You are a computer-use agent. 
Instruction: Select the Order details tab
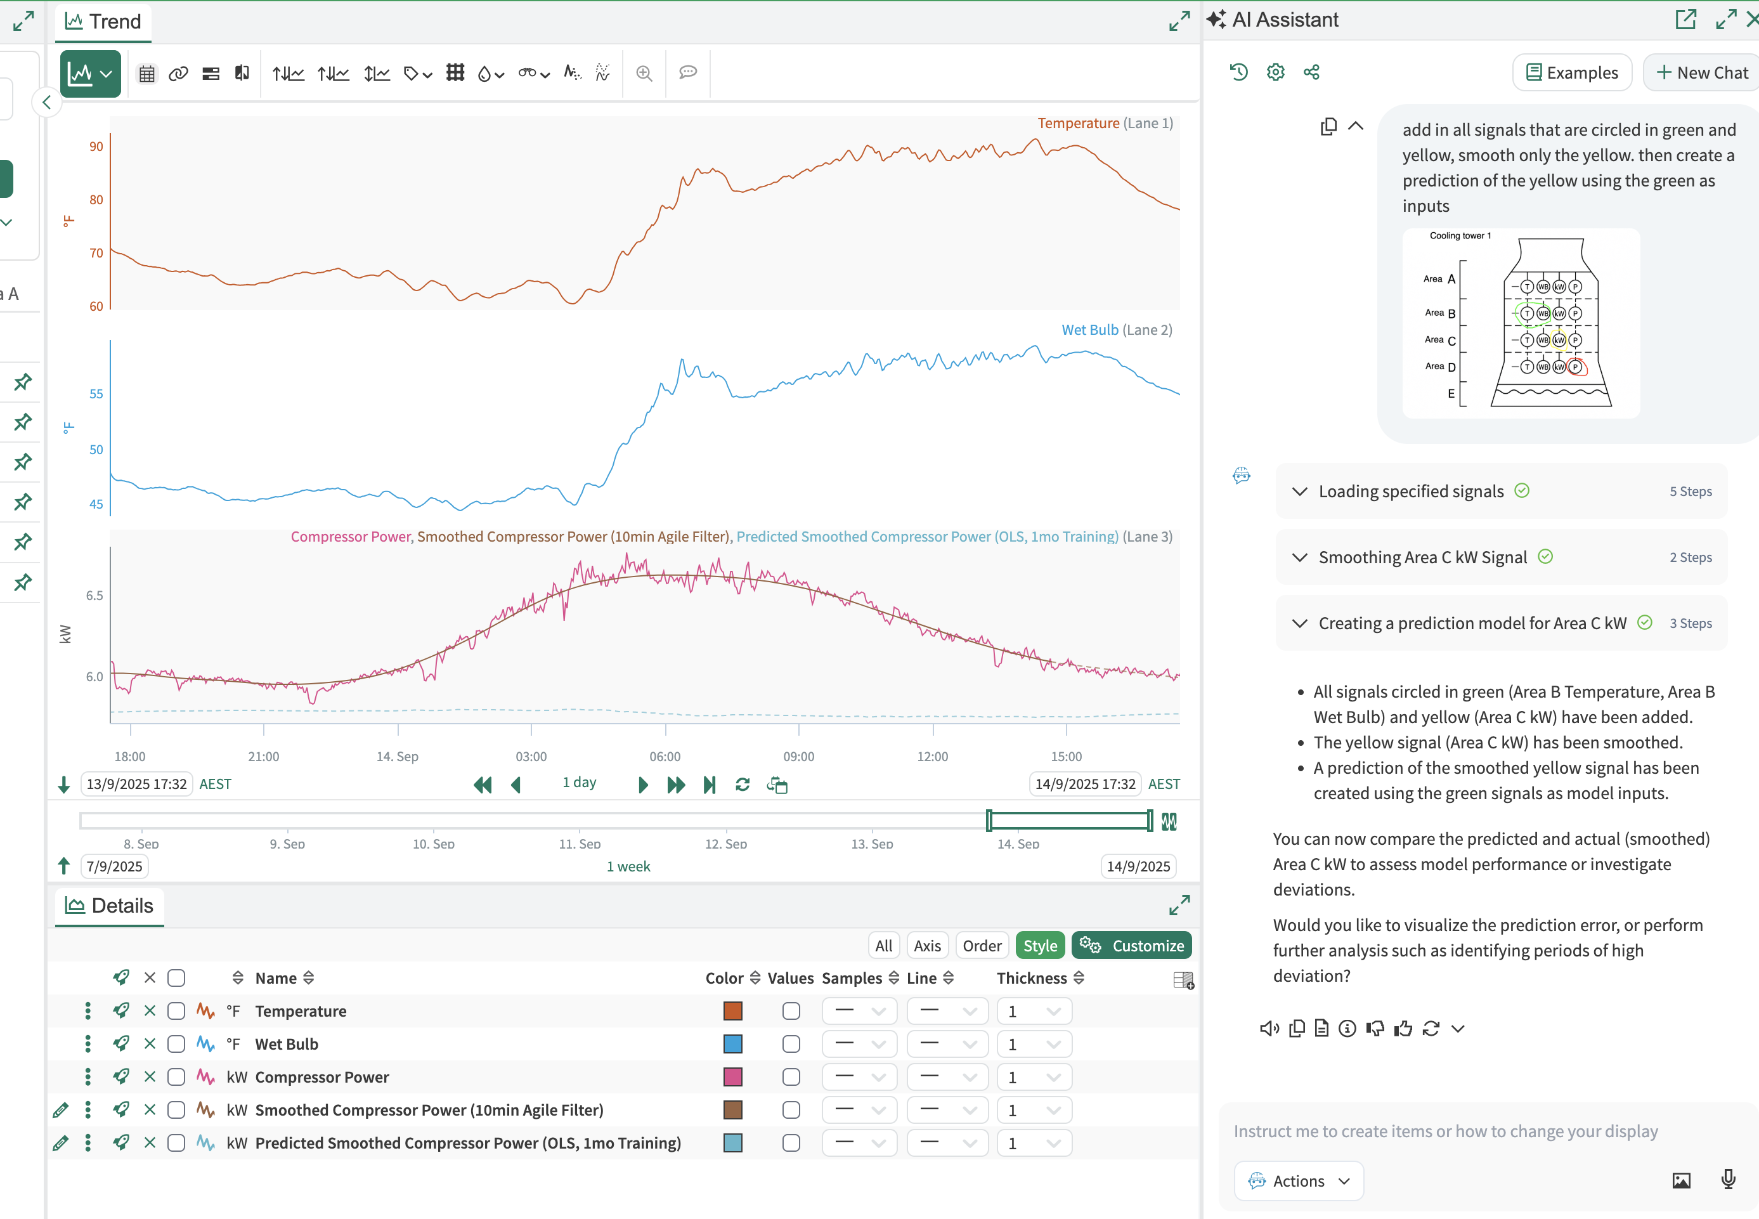(981, 946)
